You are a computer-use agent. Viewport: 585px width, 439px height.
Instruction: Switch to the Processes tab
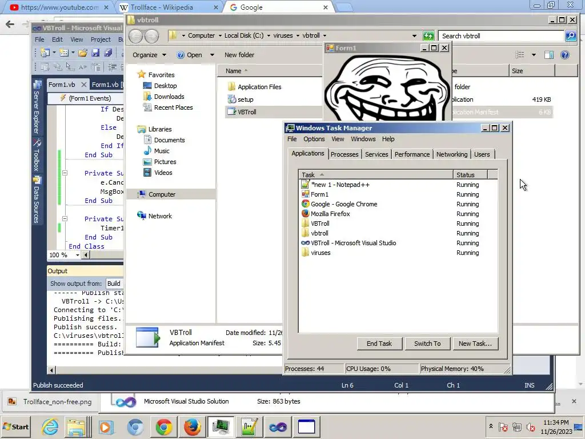(344, 154)
